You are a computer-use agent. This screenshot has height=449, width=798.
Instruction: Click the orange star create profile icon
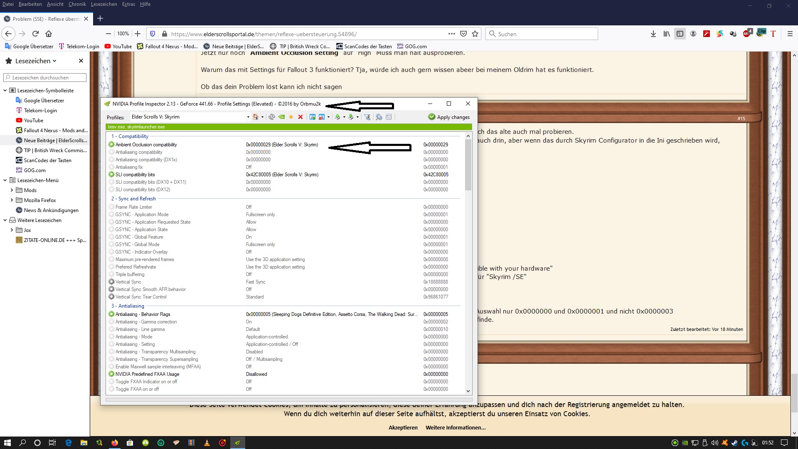point(291,117)
